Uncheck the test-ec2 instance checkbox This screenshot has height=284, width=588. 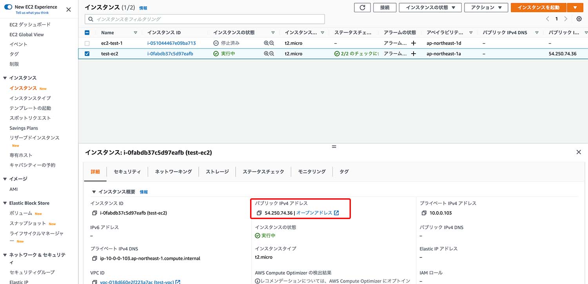coord(87,54)
